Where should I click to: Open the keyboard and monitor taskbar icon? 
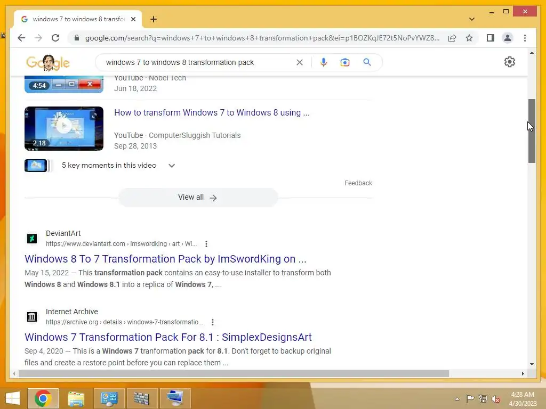click(175, 398)
